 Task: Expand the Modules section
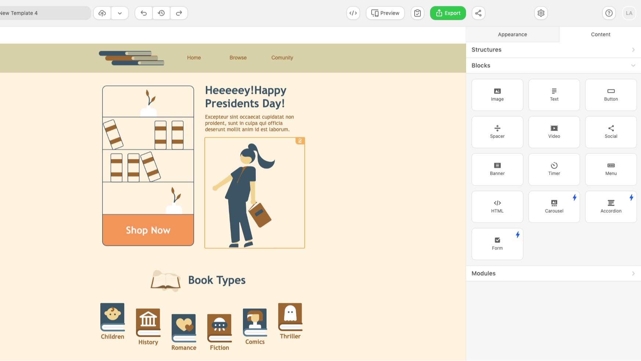pos(553,273)
